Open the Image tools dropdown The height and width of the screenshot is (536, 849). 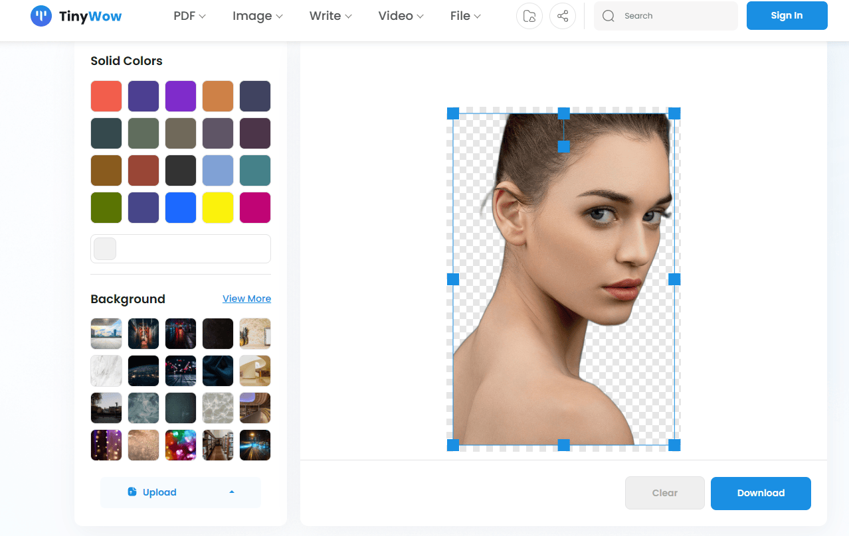(257, 16)
